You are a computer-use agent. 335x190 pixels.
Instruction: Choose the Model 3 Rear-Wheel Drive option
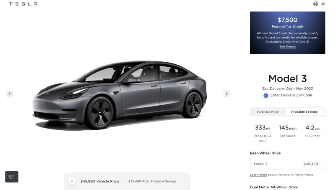[288, 164]
